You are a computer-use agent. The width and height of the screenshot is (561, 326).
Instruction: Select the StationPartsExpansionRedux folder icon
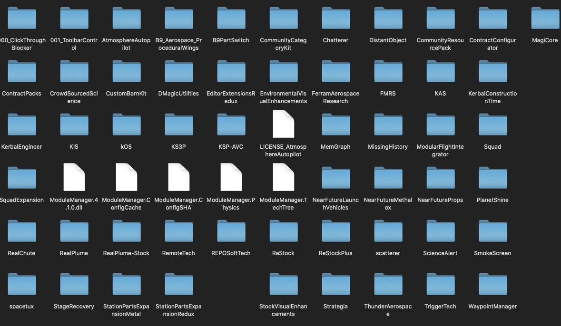179,284
